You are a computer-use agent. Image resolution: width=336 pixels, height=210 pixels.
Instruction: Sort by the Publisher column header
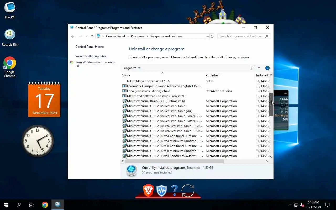coord(229,75)
